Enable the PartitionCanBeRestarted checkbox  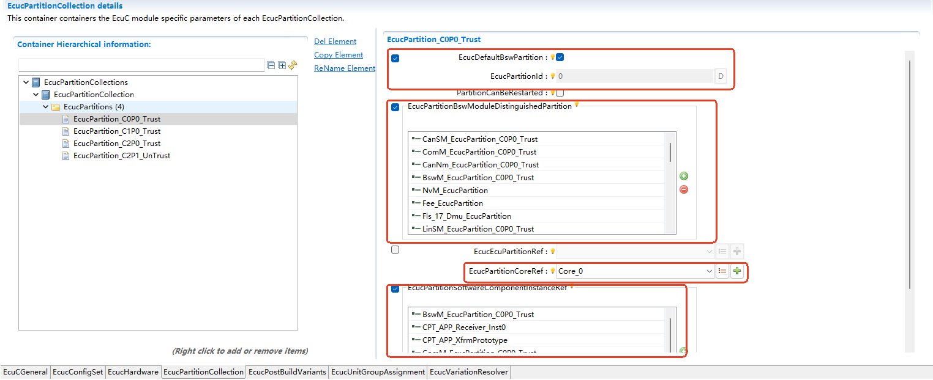[560, 93]
